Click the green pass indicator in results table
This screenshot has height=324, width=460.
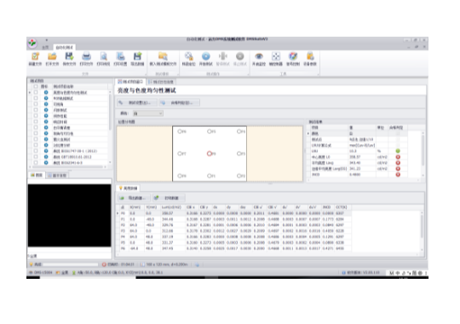click(398, 151)
